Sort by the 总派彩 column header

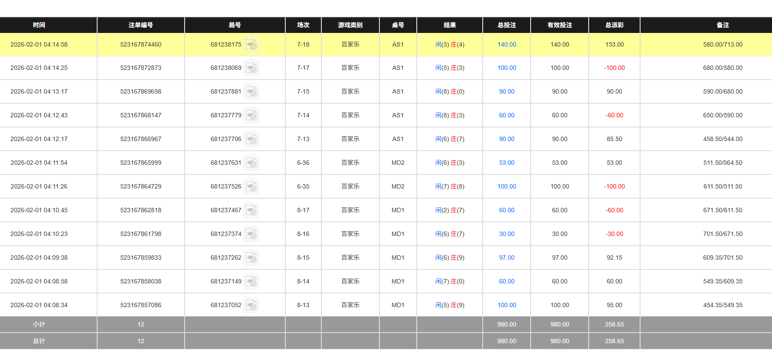tap(614, 25)
